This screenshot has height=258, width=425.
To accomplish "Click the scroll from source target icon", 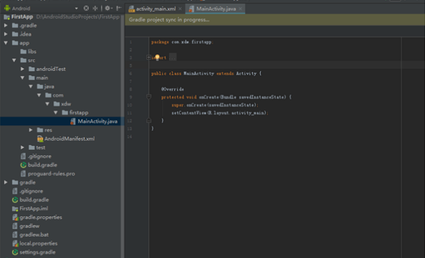I will (86, 8).
